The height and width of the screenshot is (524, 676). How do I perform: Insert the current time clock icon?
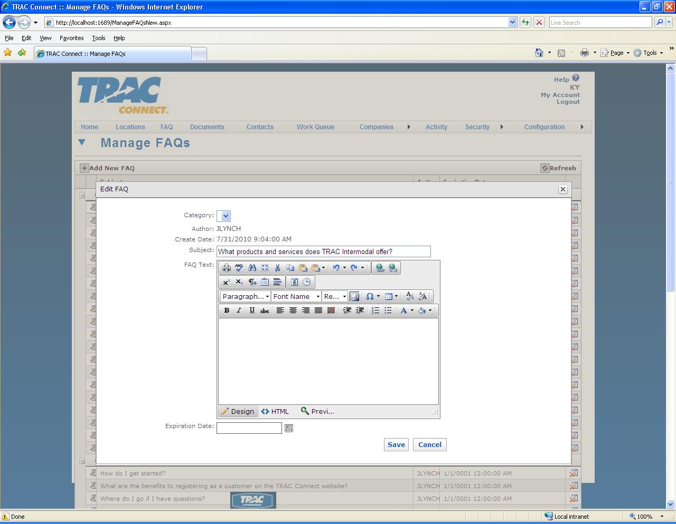[307, 282]
